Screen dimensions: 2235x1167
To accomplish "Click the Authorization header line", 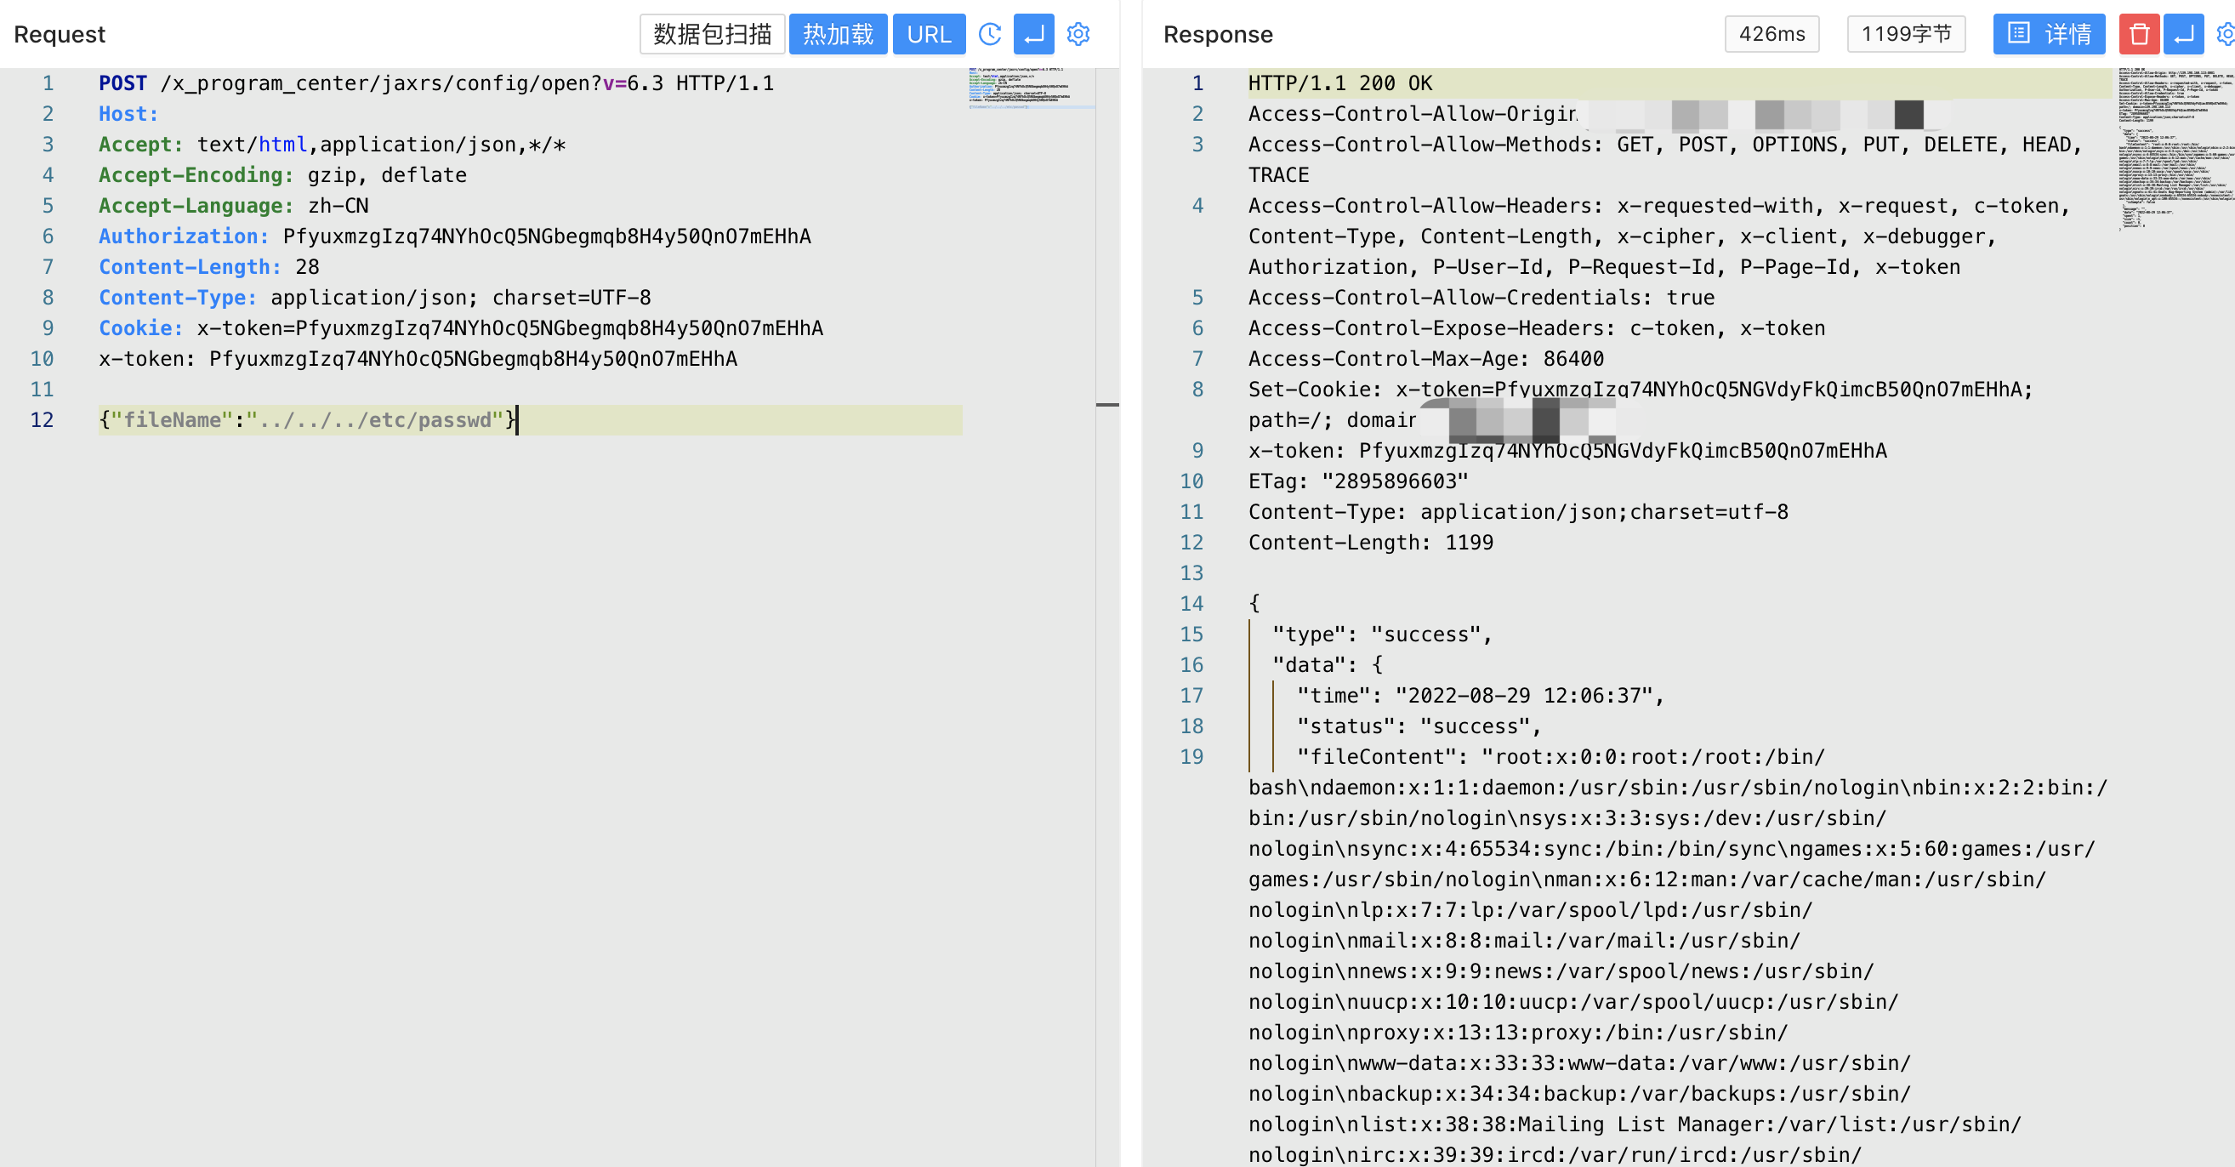I will [455, 236].
